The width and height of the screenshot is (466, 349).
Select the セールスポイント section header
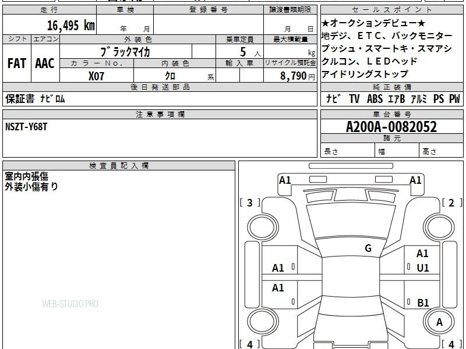click(x=391, y=10)
